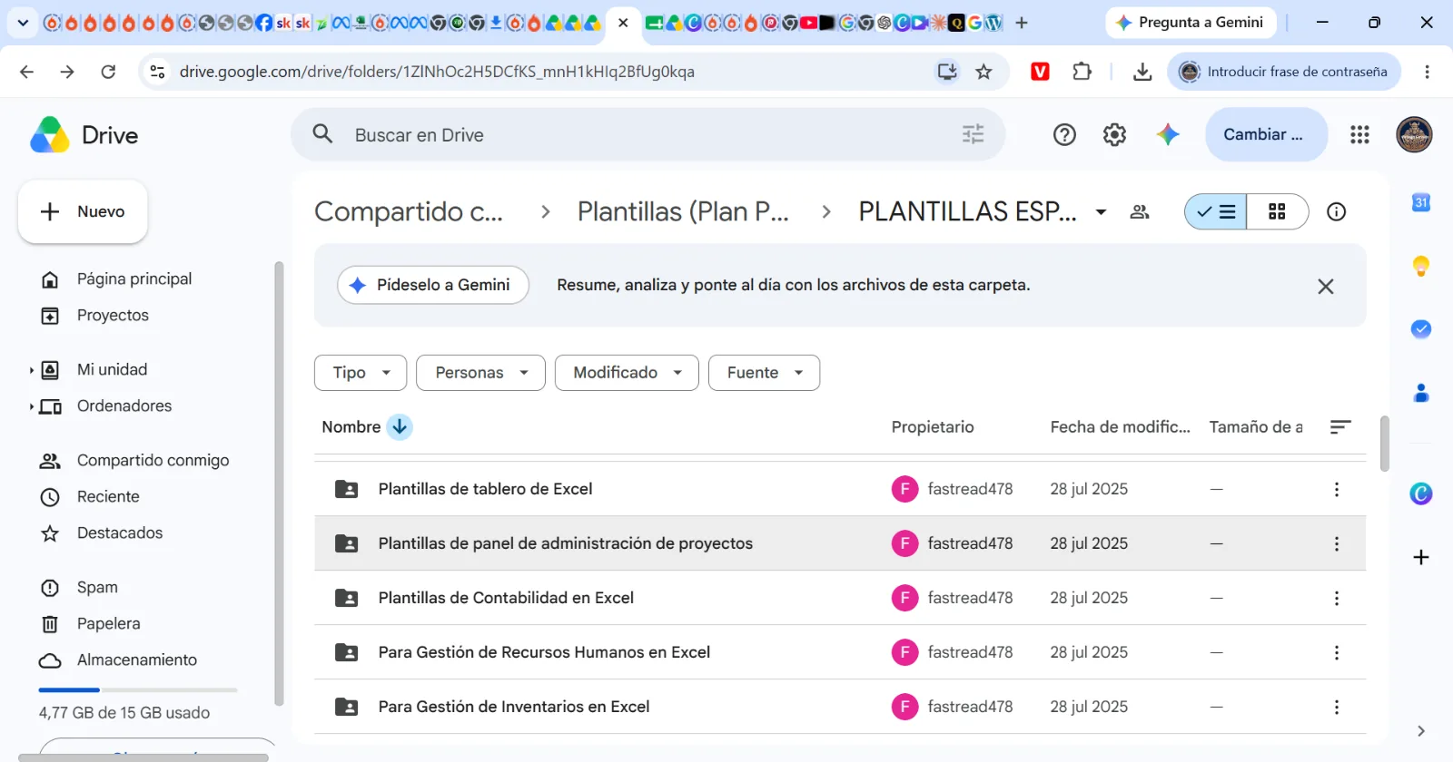Navigate to Compartido c... breadcrumb
Viewport: 1453px width, 762px height.
pos(409,211)
